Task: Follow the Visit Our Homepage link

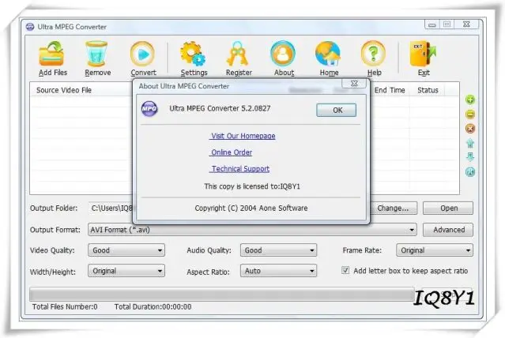Action: 243,136
